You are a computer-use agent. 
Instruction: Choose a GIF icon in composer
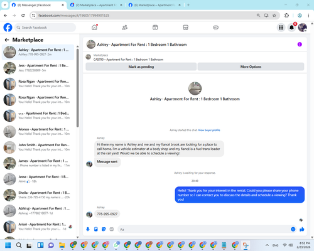[x=112, y=229]
